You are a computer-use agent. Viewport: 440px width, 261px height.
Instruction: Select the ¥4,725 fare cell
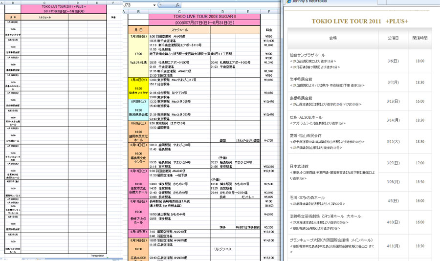269,141
